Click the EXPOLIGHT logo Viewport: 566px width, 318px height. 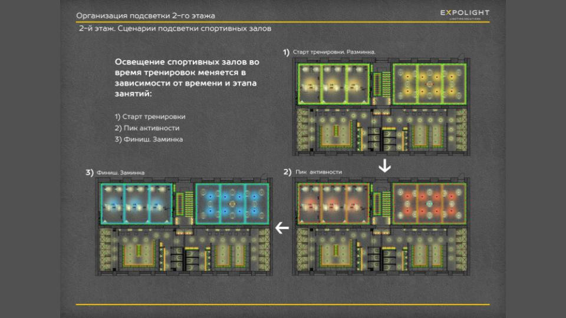[x=465, y=14]
